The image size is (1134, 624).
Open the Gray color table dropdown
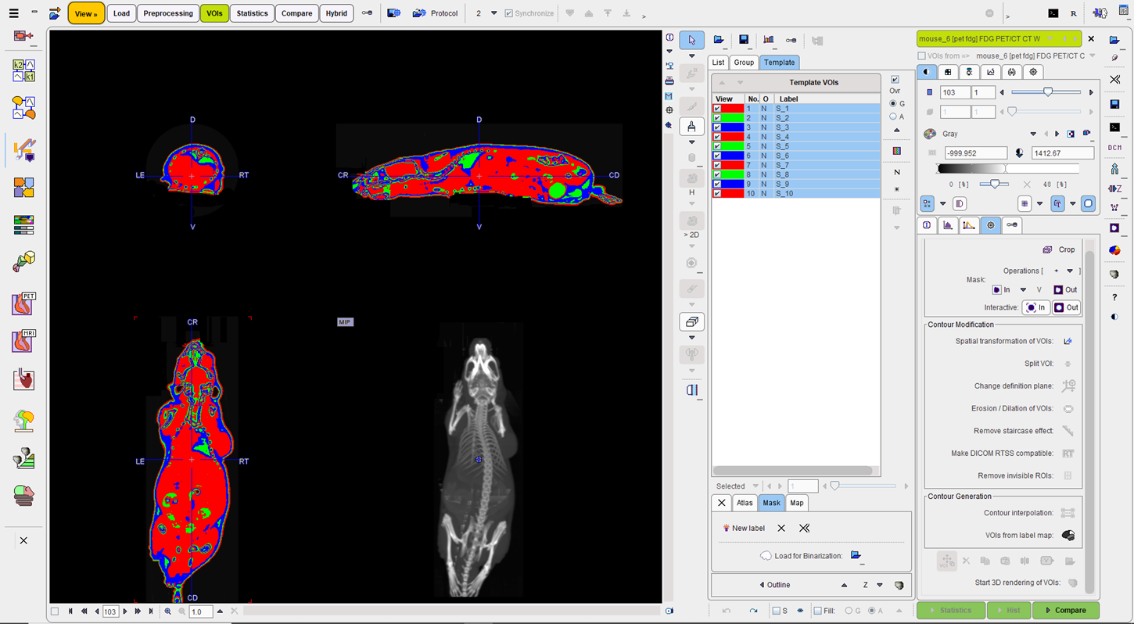click(1033, 134)
